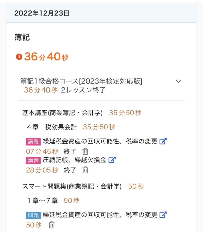Open the 圧縮記帳、繰越欠損金 lecture title
The width and height of the screenshot is (203, 232).
pos(74,160)
